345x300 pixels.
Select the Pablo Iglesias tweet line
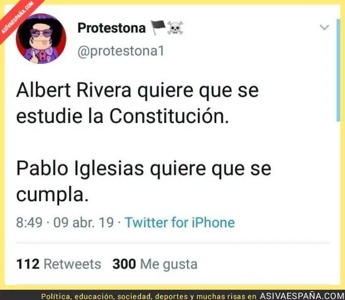[144, 169]
